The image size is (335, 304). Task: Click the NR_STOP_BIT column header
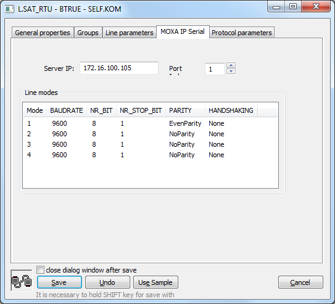click(141, 110)
